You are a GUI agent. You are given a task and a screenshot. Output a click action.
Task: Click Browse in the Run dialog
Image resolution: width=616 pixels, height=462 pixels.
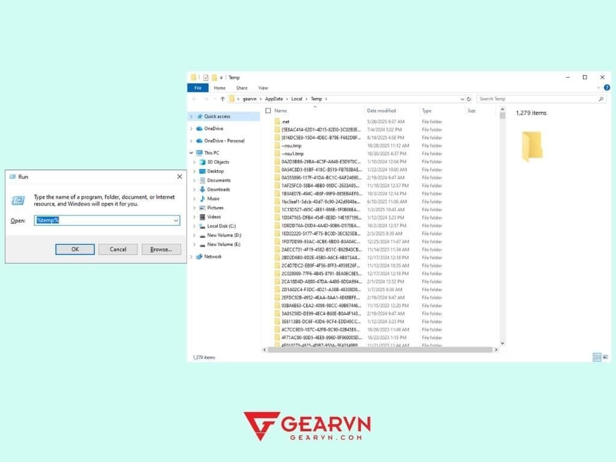click(x=161, y=249)
